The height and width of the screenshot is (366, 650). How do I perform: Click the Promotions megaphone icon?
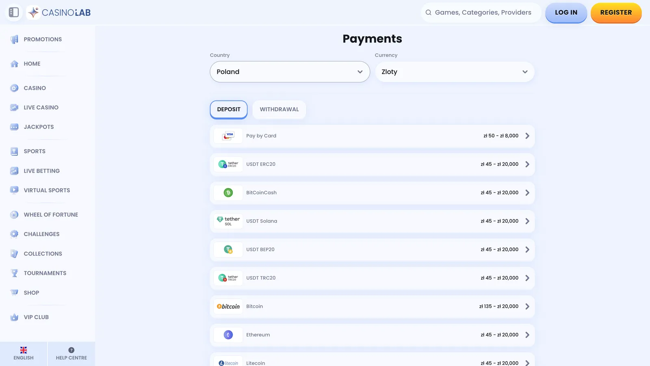click(14, 39)
